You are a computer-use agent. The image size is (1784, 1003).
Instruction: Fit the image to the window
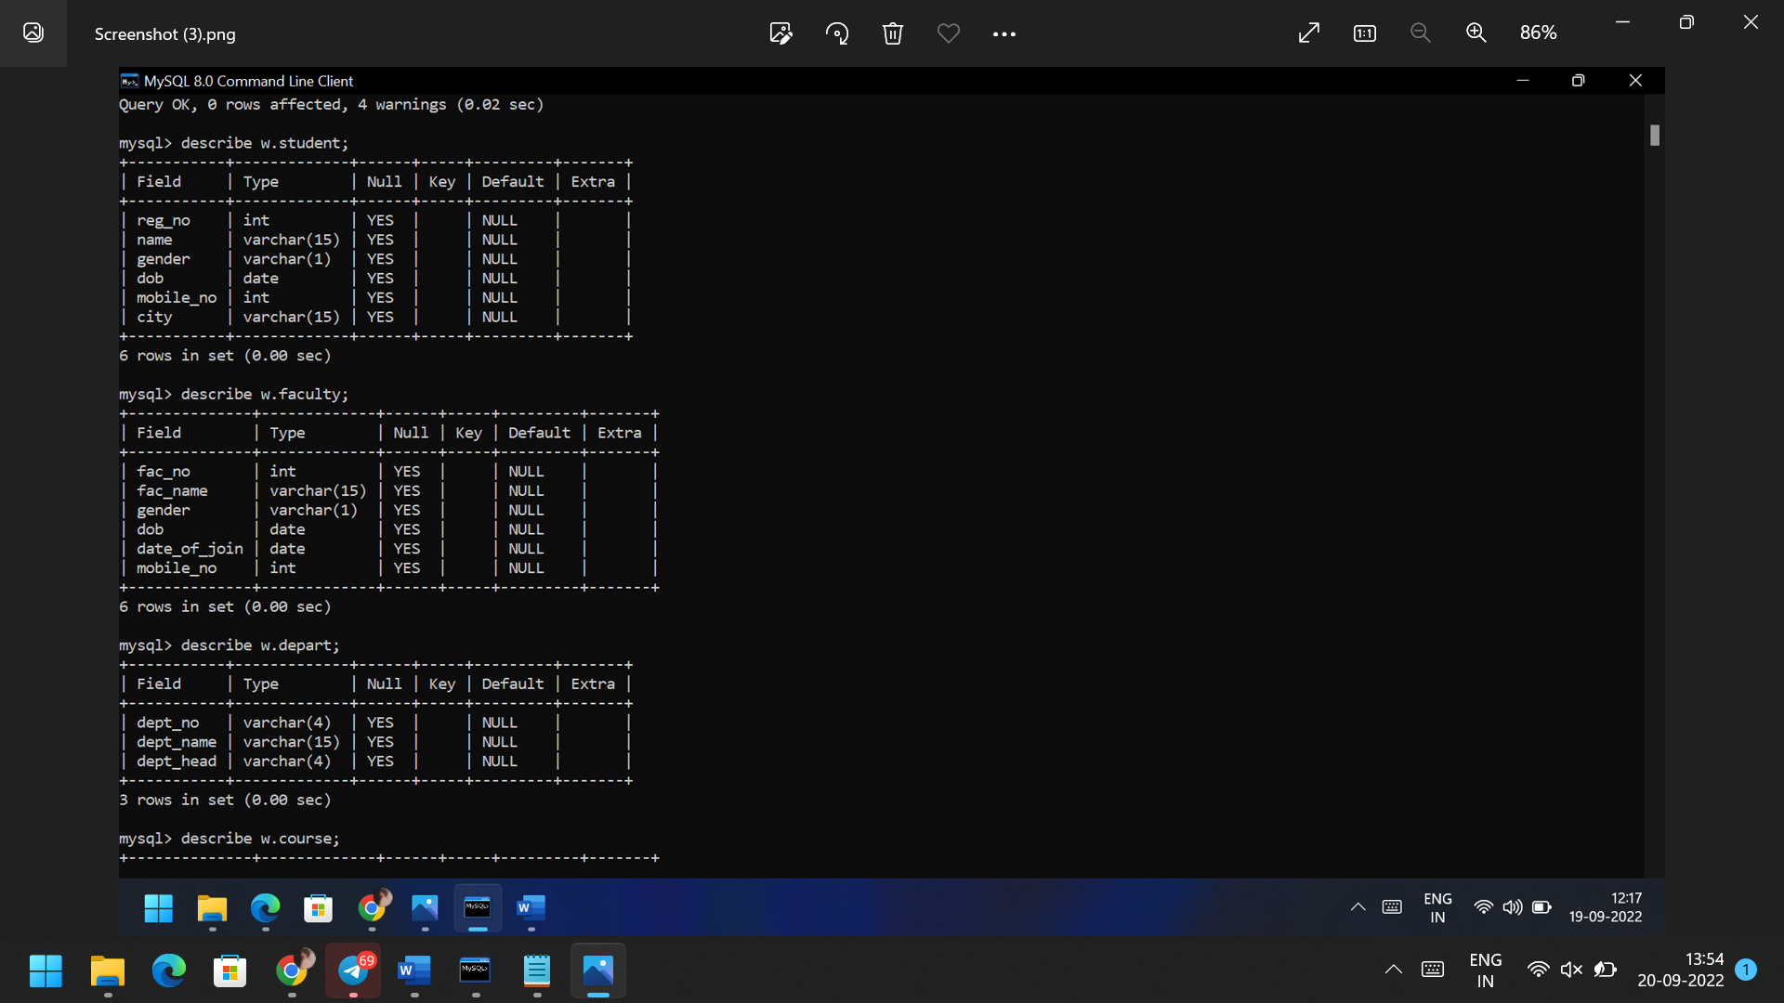coord(1308,33)
